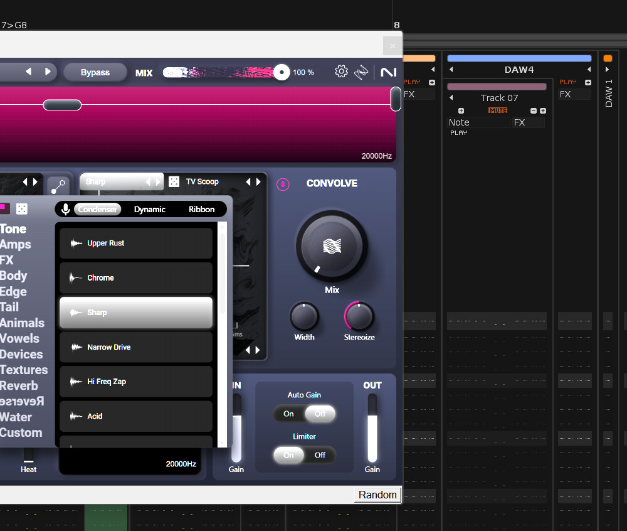Toggle MUTE on Track 07
627x531 pixels.
[x=498, y=110]
